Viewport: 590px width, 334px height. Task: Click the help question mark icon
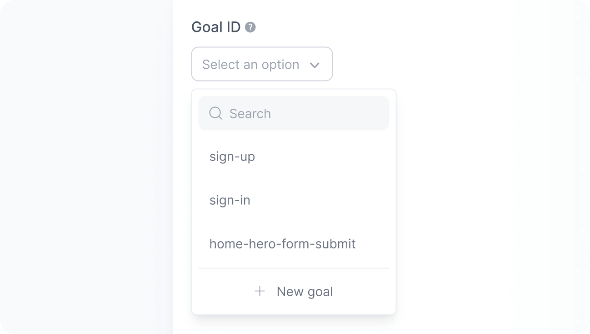250,27
